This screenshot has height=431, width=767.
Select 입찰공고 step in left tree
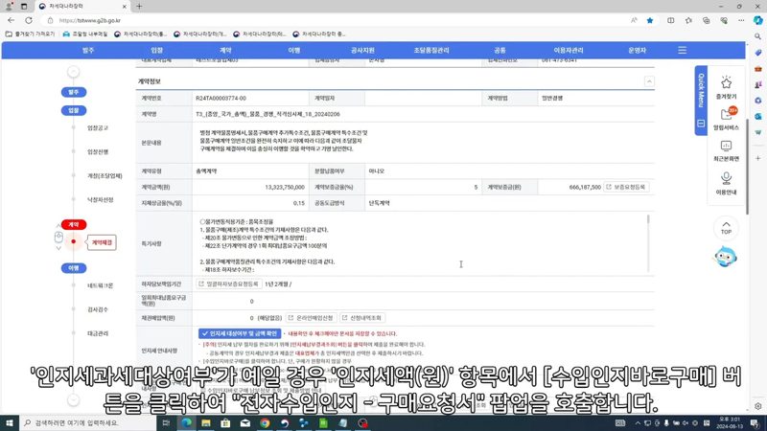[98, 128]
